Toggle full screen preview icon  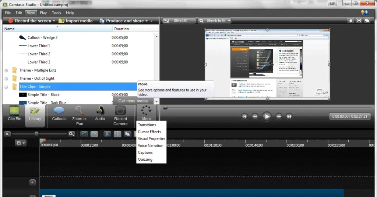tap(359, 21)
